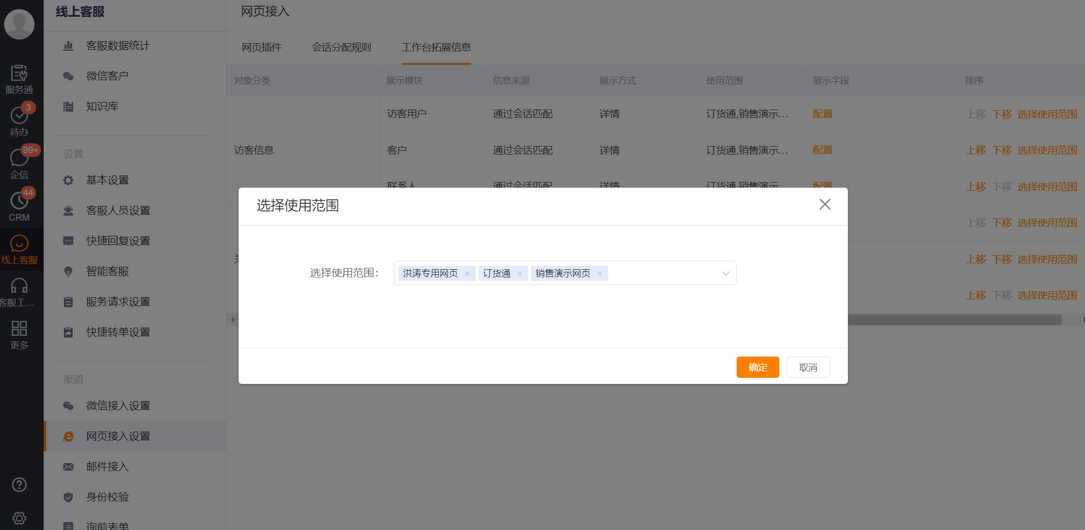The image size is (1085, 530).
Task: Click inside the usage scope multi-select field
Action: 565,273
